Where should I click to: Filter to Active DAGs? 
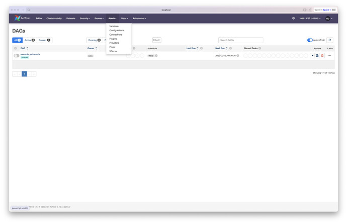tap(30, 40)
